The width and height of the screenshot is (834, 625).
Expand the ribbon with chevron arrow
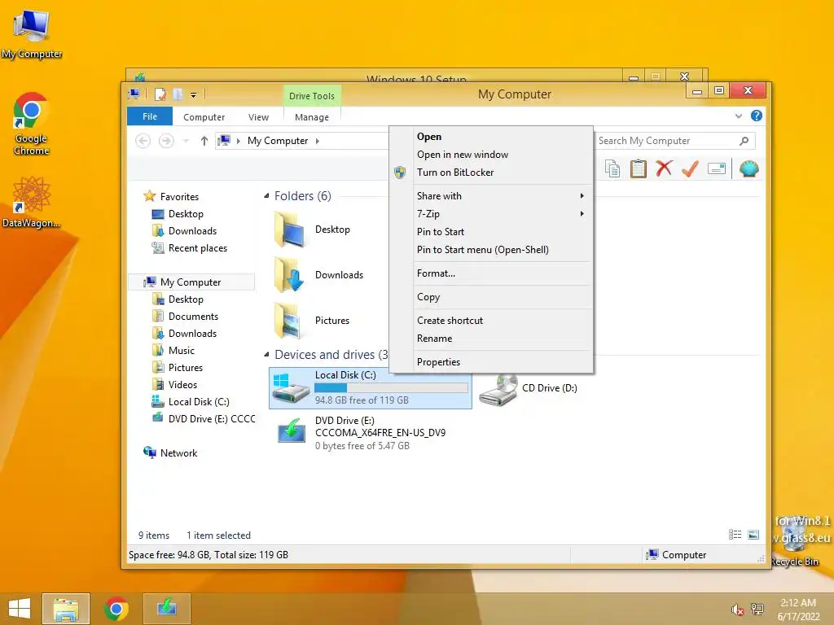738,116
